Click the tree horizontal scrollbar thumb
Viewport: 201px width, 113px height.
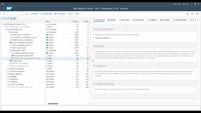pos(53,104)
